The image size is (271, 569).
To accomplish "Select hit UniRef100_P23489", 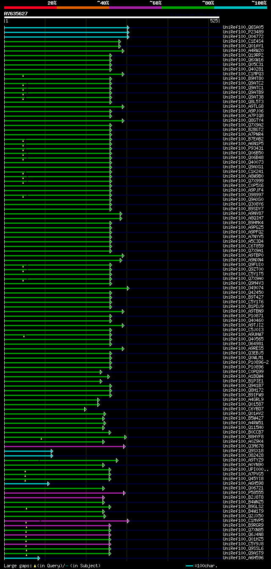I will pos(244,32).
